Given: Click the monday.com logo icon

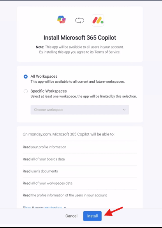Looking at the screenshot, I should pyautogui.click(x=98, y=20).
